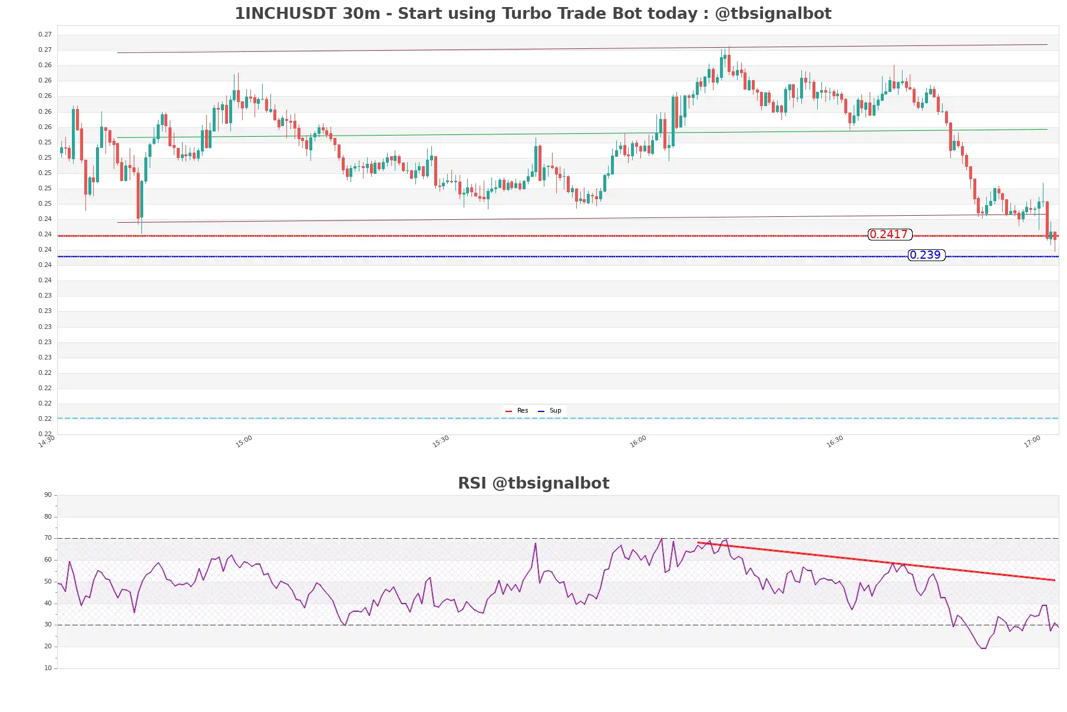Click the 15:00 time axis label
The image size is (1067, 712).
click(x=244, y=441)
